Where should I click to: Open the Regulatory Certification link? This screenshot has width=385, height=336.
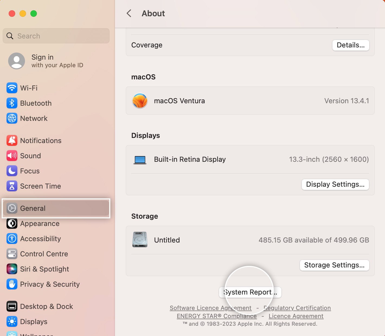tap(297, 308)
